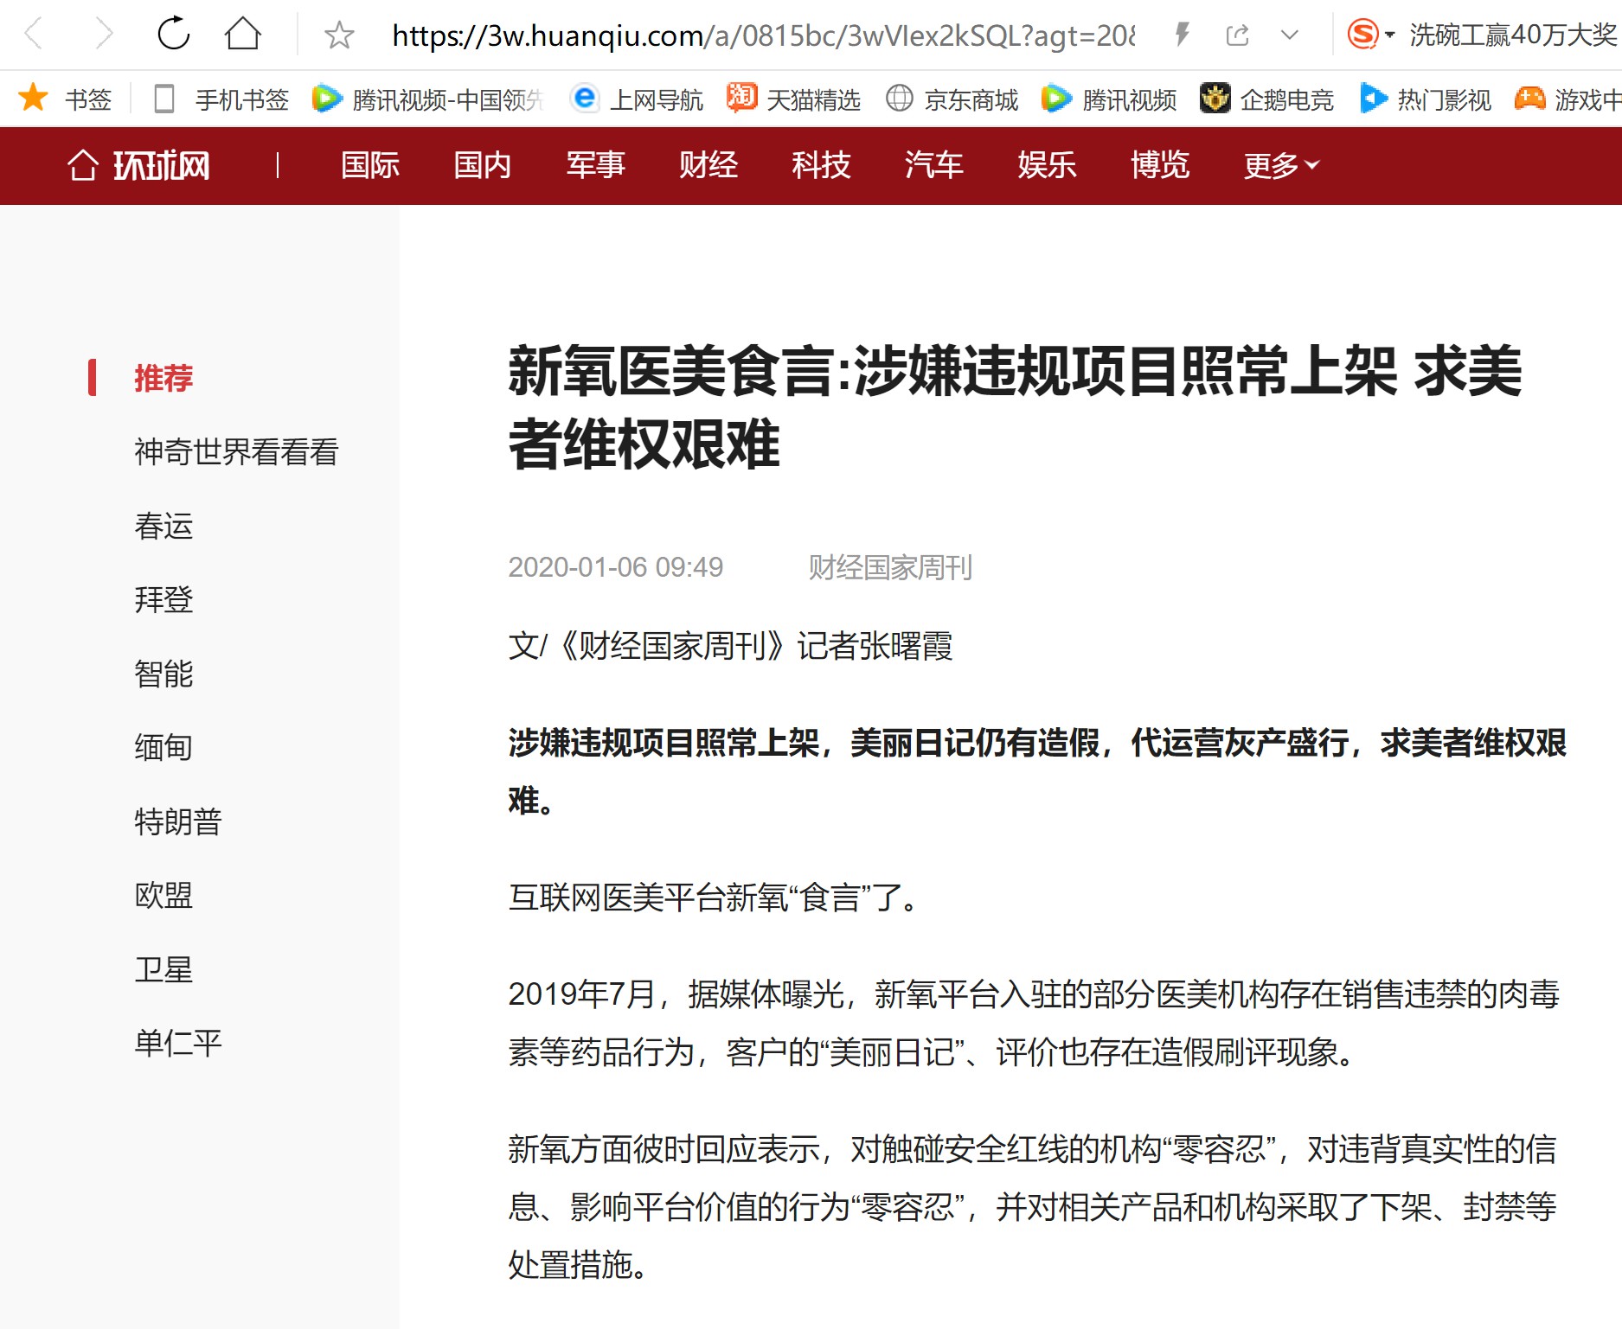Open the 财经 section
The height and width of the screenshot is (1329, 1622).
coord(708,165)
